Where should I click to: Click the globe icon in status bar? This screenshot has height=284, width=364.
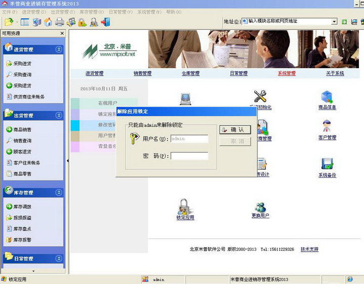350,279
